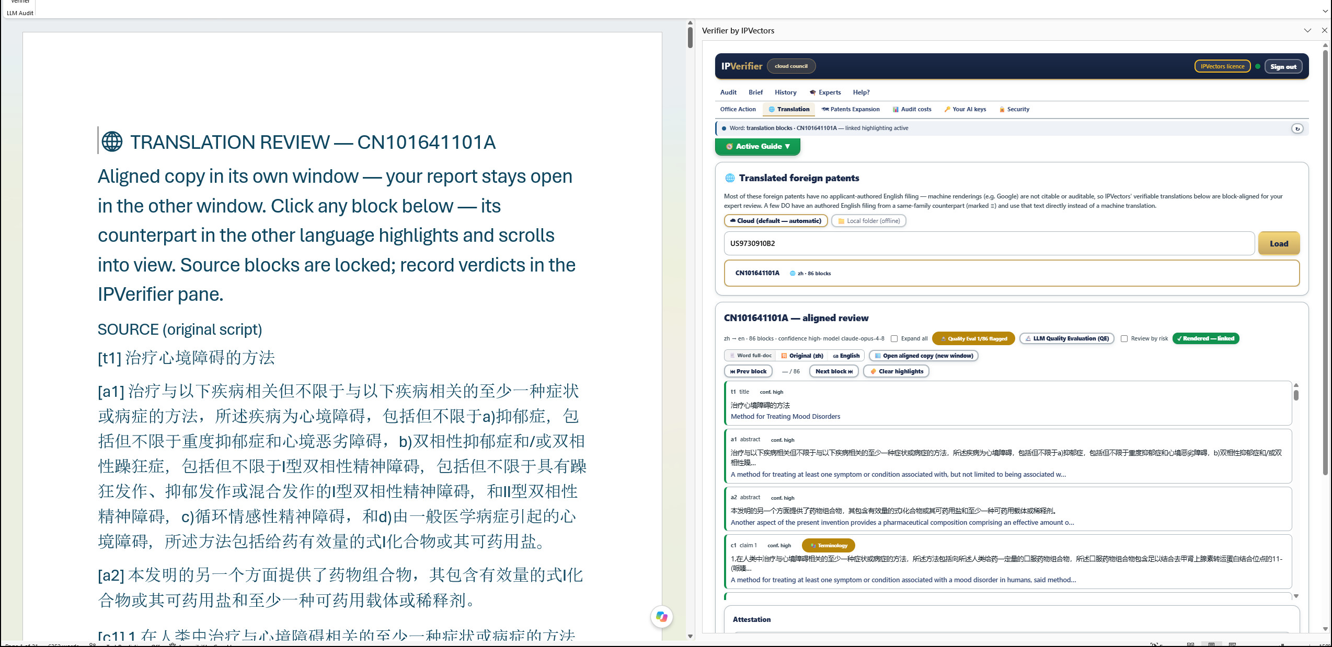Image resolution: width=1332 pixels, height=647 pixels.
Task: Select the Translation sub-tab
Action: click(x=789, y=109)
